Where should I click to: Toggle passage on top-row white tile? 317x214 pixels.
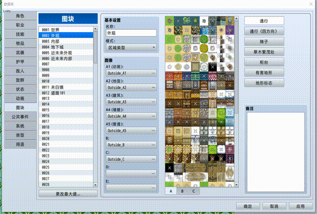(x=204, y=21)
